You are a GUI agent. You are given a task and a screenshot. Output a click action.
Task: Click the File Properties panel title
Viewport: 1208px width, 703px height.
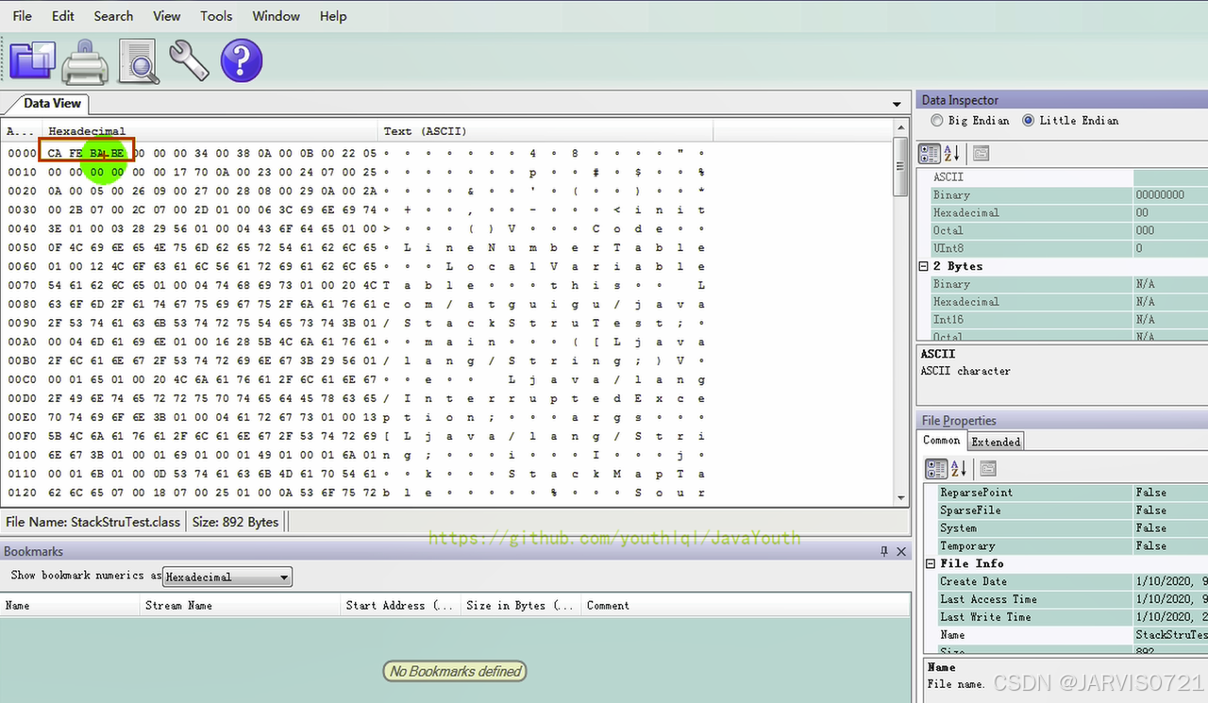(x=959, y=421)
